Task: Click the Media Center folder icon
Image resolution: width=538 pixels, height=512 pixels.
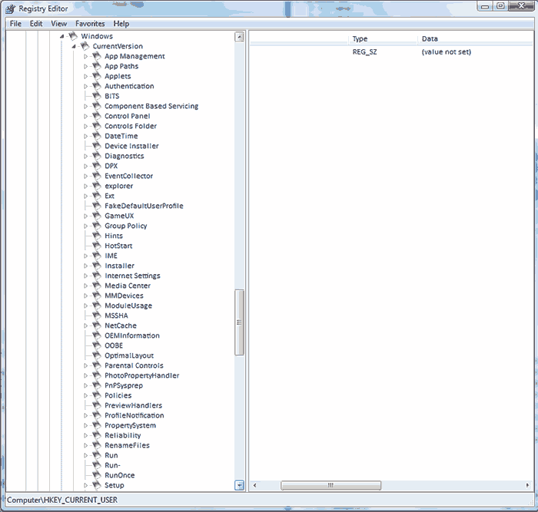Action: pos(97,285)
